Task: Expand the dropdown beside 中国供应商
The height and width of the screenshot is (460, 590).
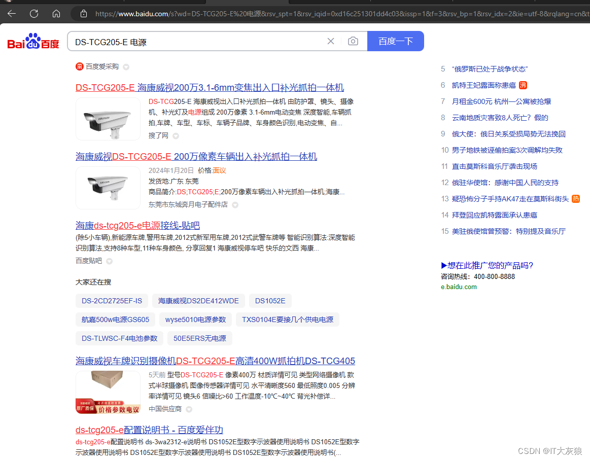Action: 189,409
